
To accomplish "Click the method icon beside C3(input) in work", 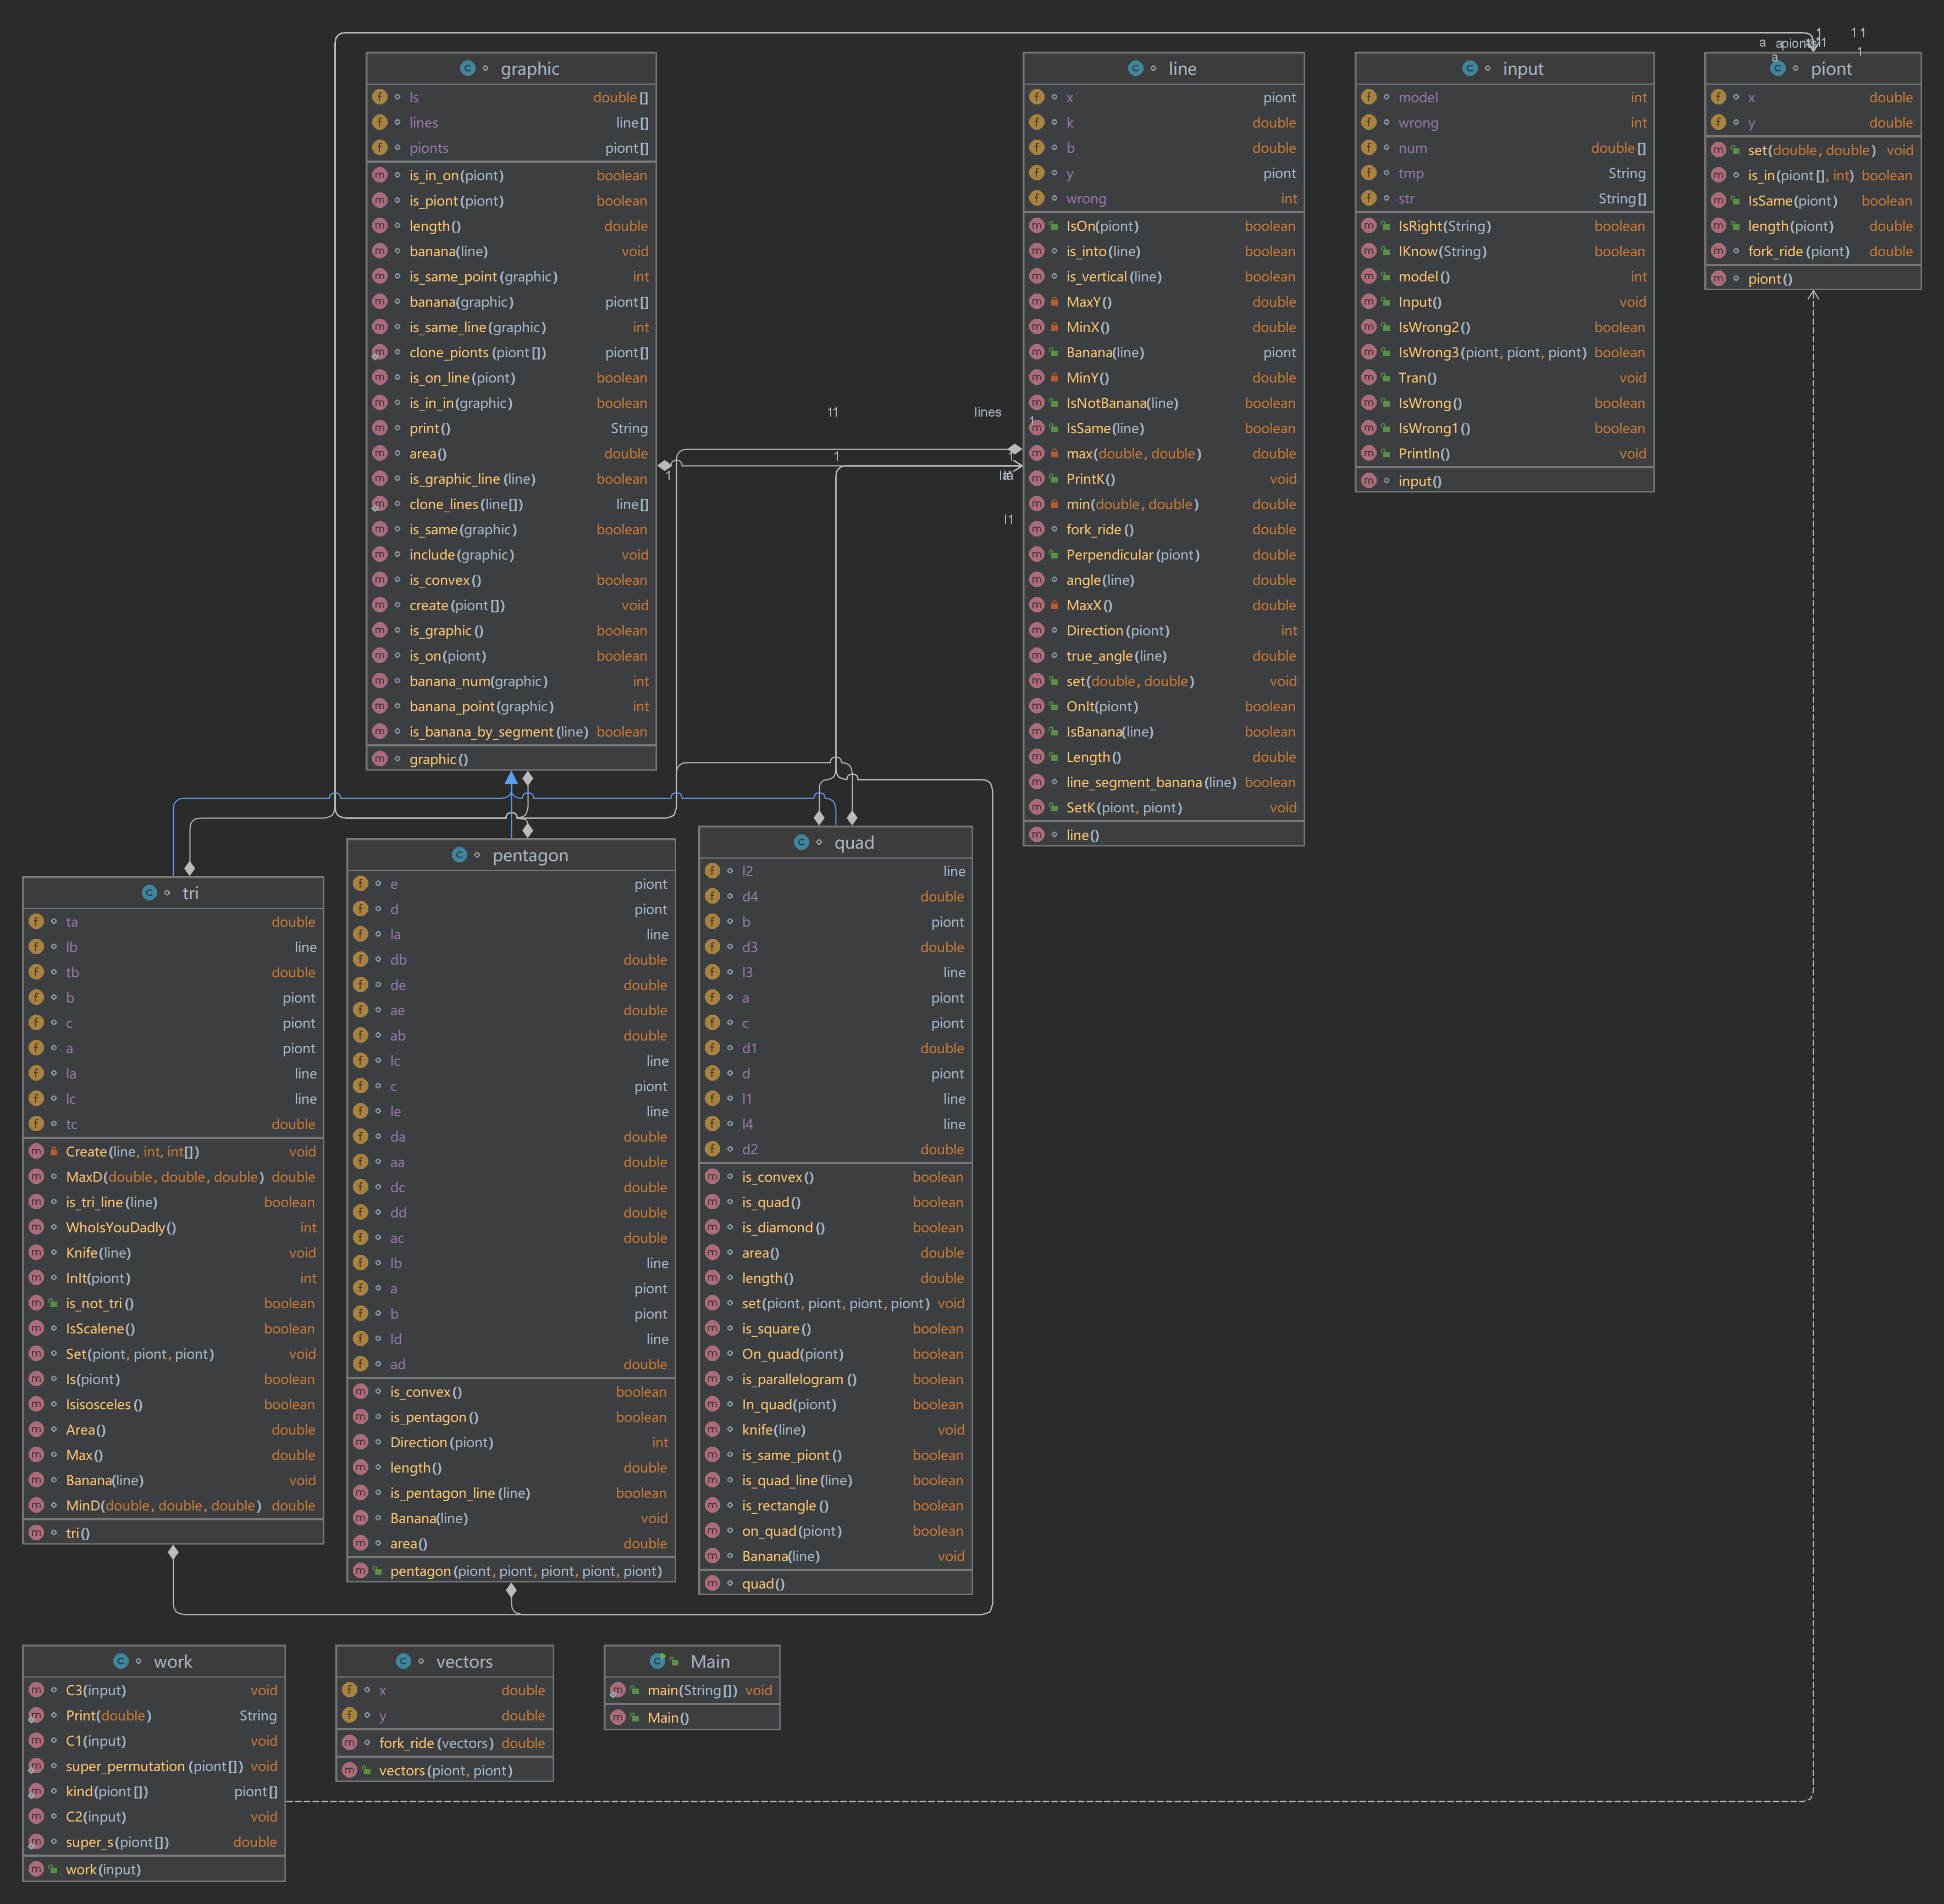I will (x=37, y=1690).
